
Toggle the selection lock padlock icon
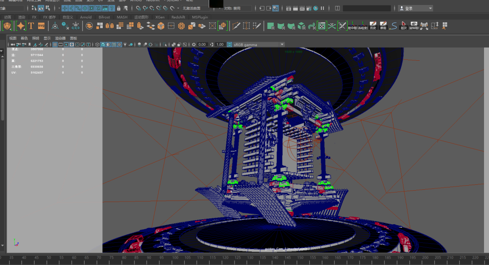tap(119, 8)
